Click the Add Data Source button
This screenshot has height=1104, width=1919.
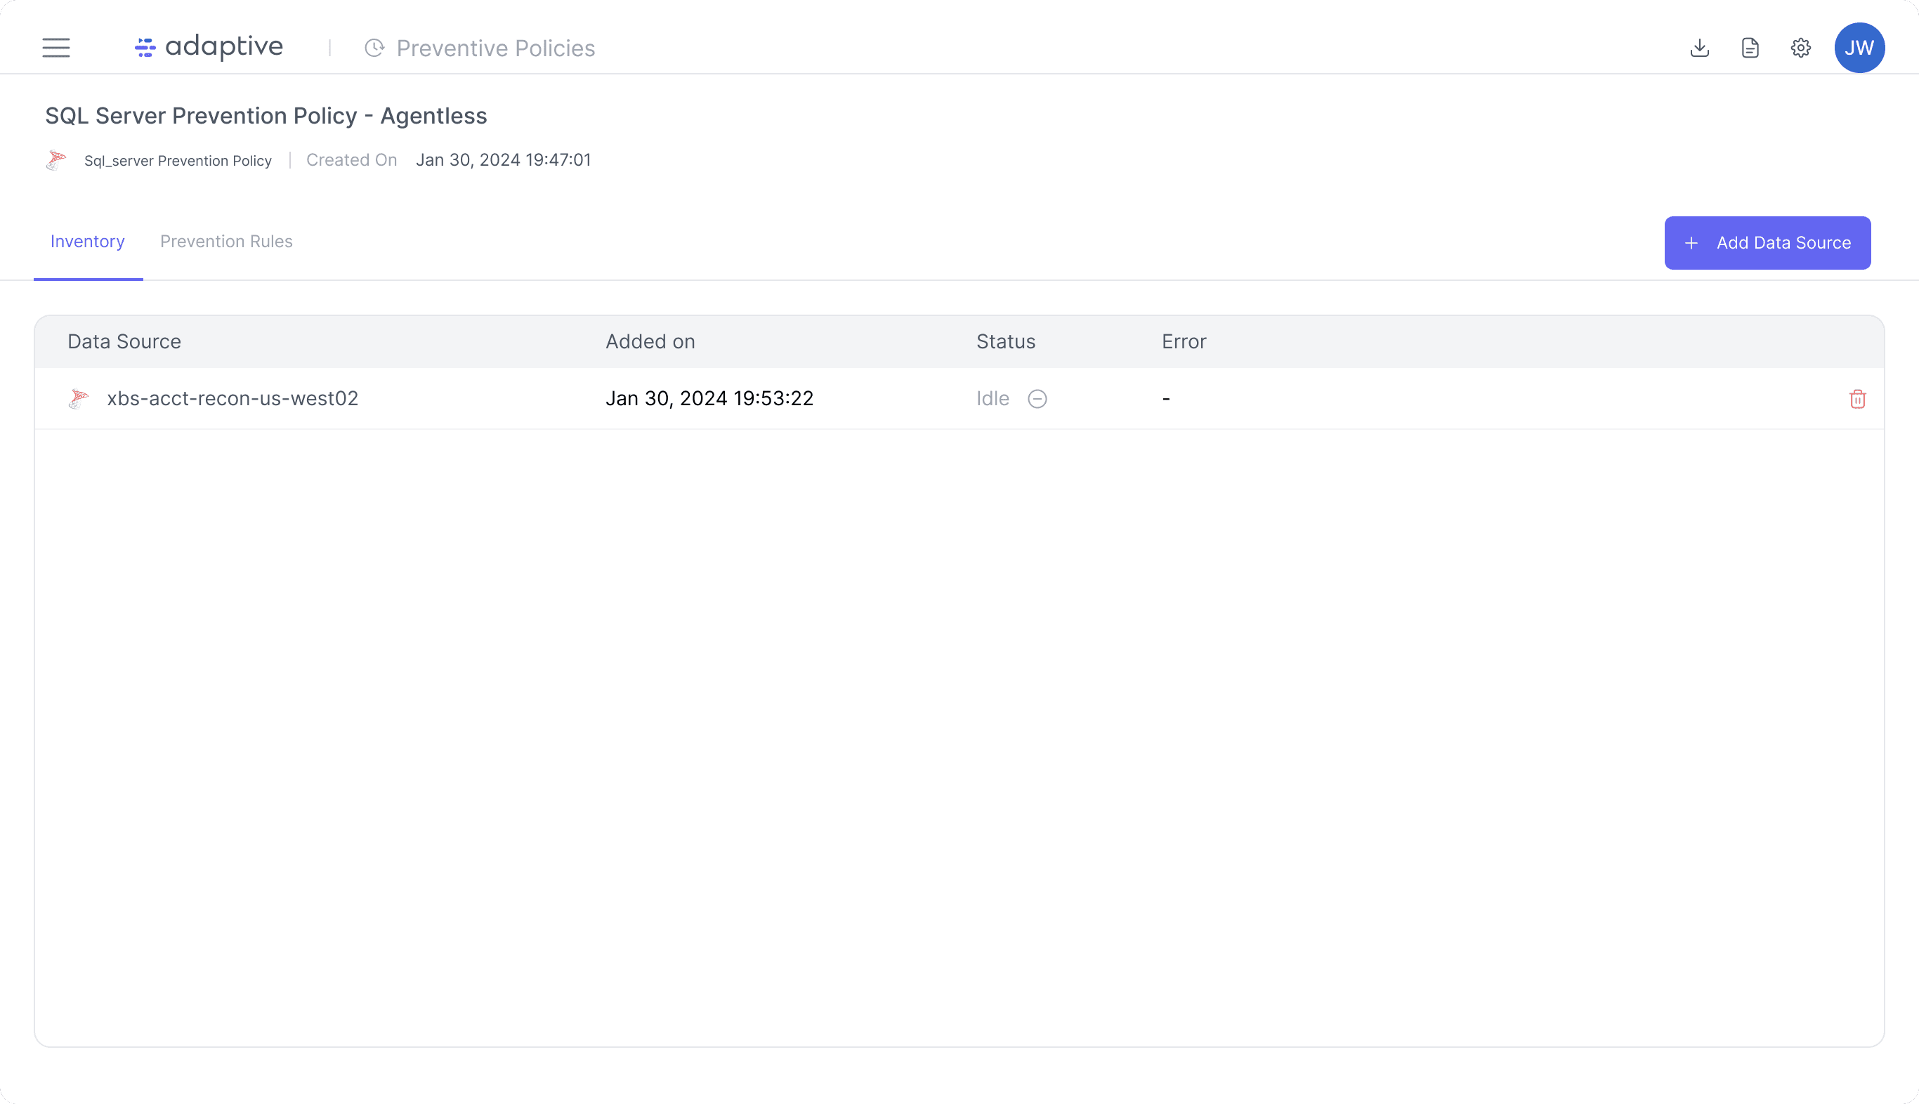pos(1767,242)
